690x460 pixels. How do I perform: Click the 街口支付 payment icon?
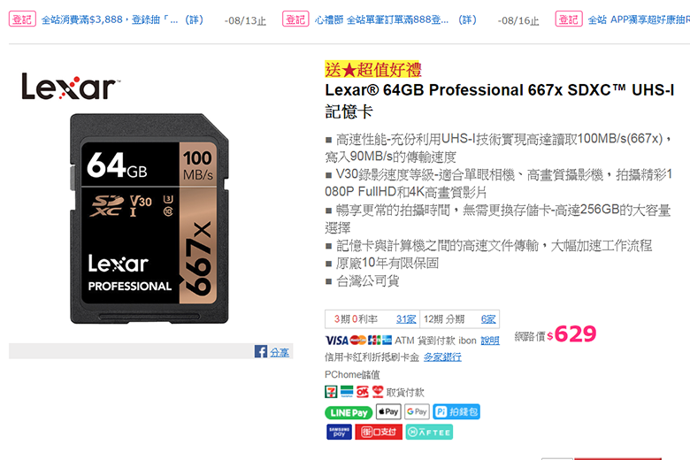coord(379,432)
